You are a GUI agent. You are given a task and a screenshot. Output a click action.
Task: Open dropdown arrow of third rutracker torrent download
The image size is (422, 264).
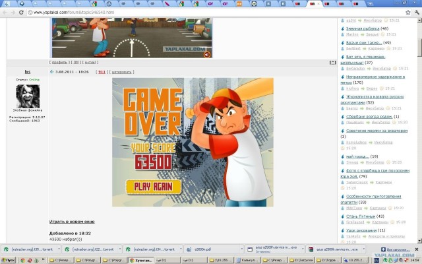(181, 249)
